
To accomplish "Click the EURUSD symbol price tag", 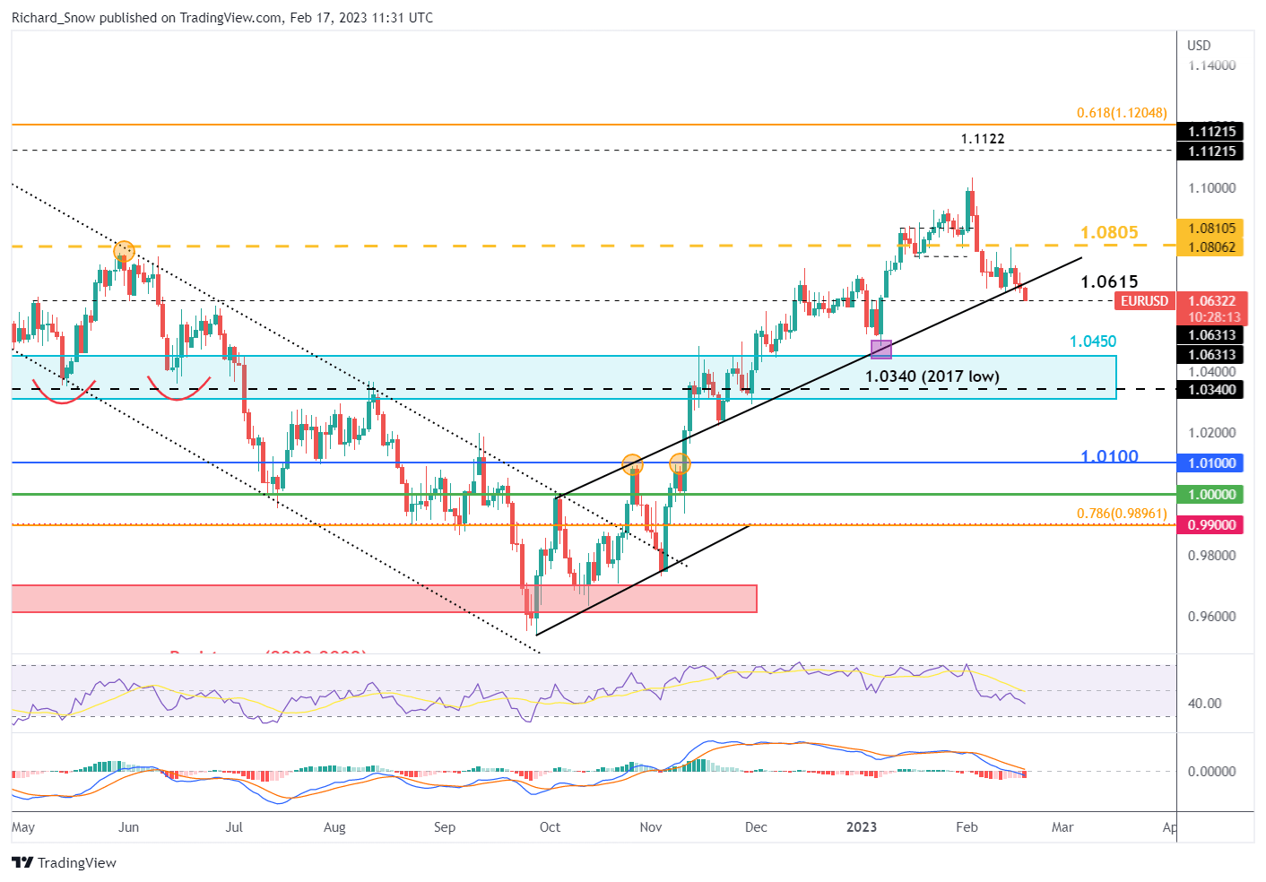I will click(1144, 301).
